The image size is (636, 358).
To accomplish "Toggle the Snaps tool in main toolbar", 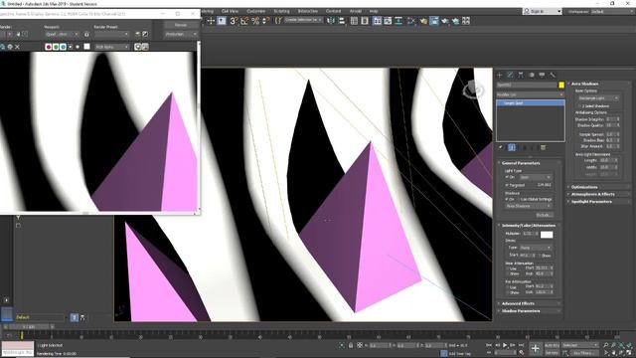I will pyautogui.click(x=234, y=21).
